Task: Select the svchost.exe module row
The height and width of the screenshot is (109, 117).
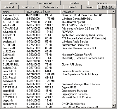Action: pos(56,15)
